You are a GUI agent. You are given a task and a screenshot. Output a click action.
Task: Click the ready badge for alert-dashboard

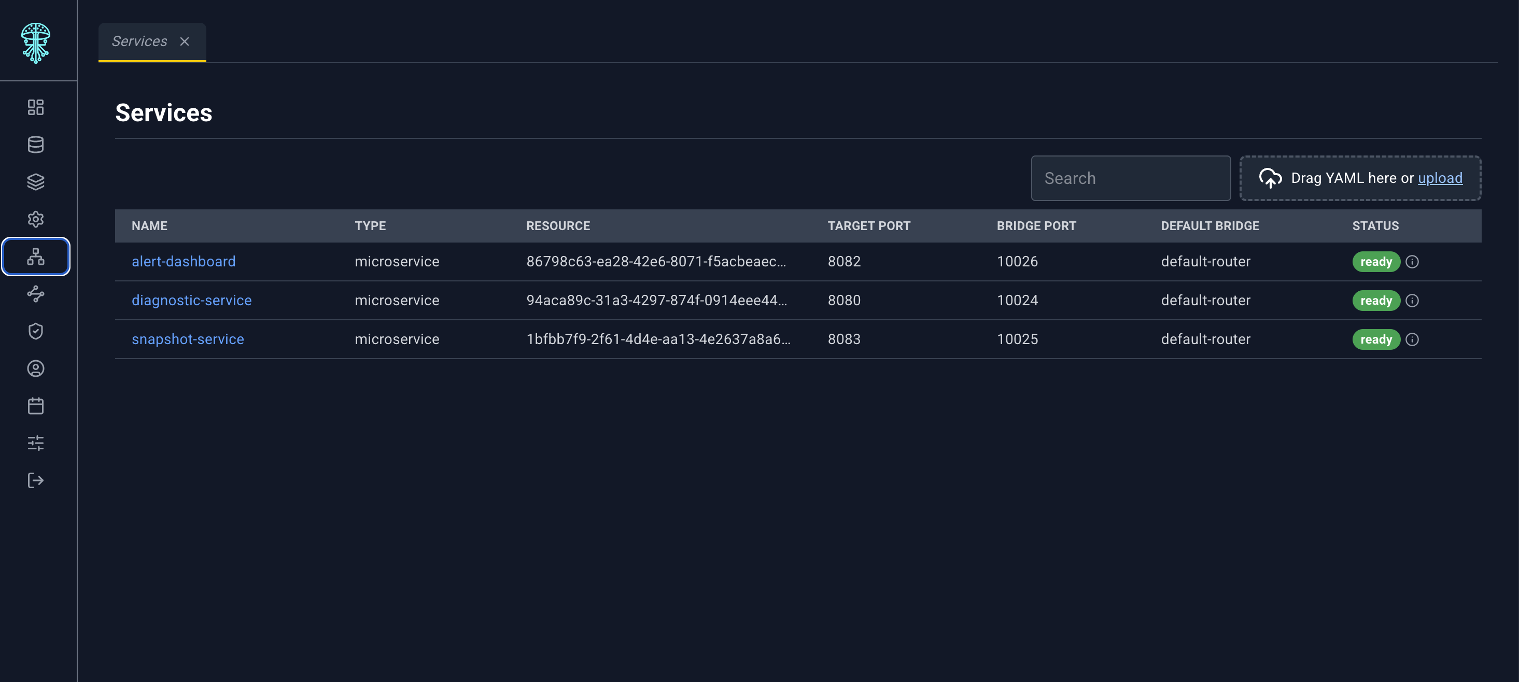coord(1376,262)
